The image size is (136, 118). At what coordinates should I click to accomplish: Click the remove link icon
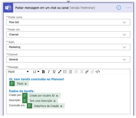[x=92, y=72]
